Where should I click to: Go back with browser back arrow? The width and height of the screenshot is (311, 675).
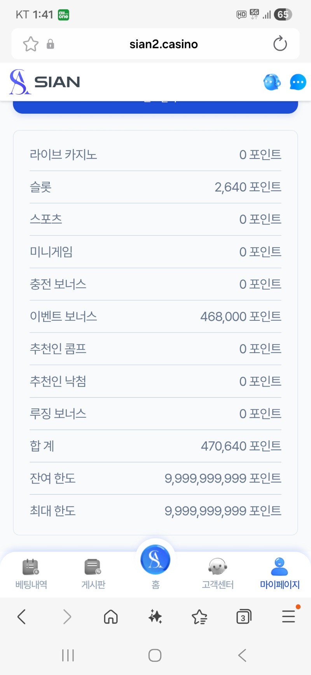coord(22,617)
